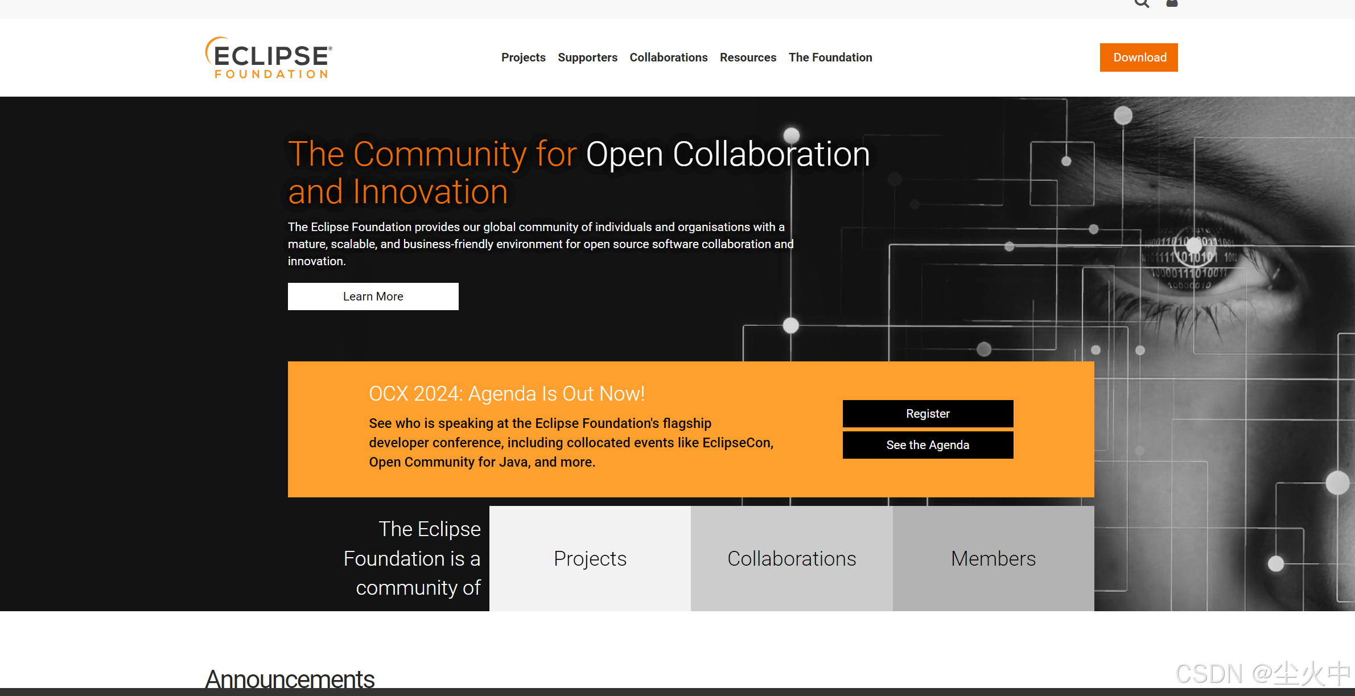Screen dimensions: 1355x696
Task: Switch to the Members community tab
Action: (x=993, y=558)
